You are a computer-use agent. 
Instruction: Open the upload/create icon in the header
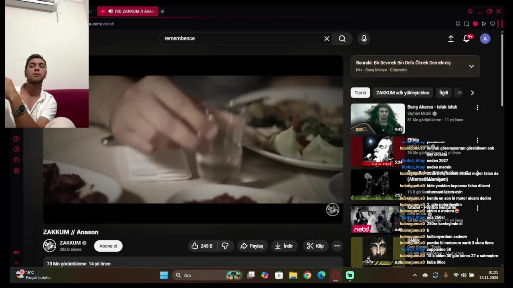coord(451,39)
